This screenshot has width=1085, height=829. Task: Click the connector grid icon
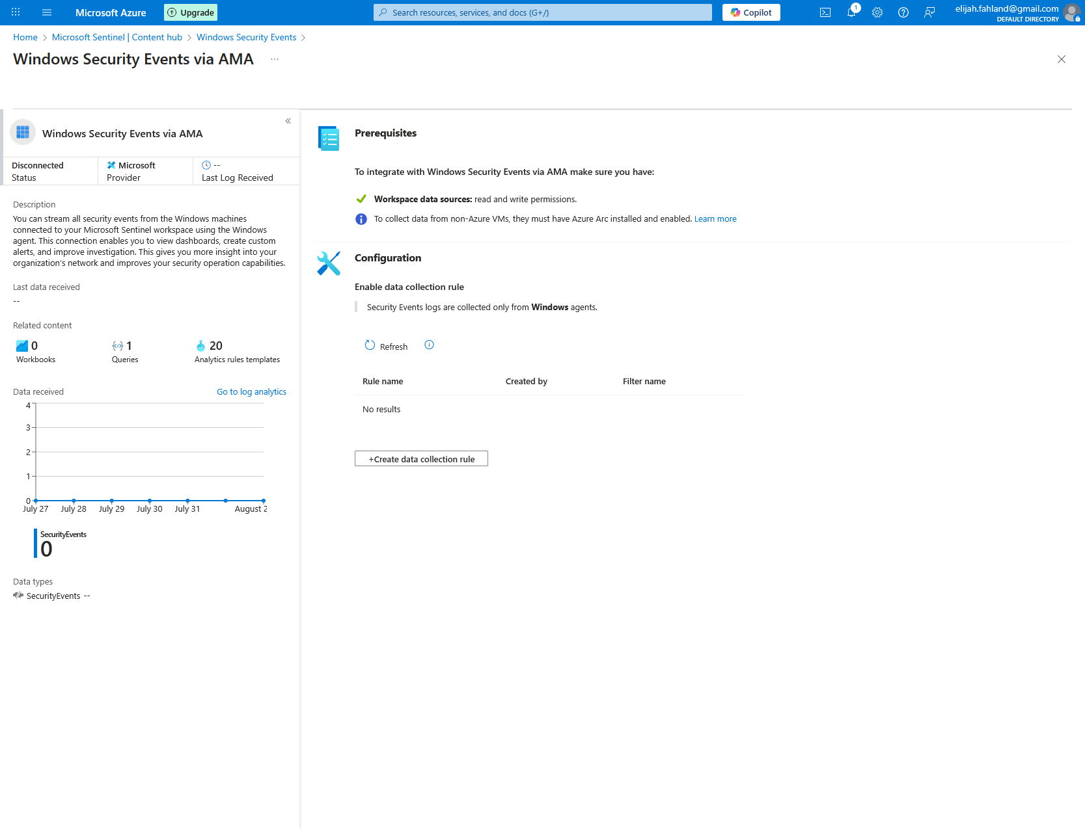(23, 132)
